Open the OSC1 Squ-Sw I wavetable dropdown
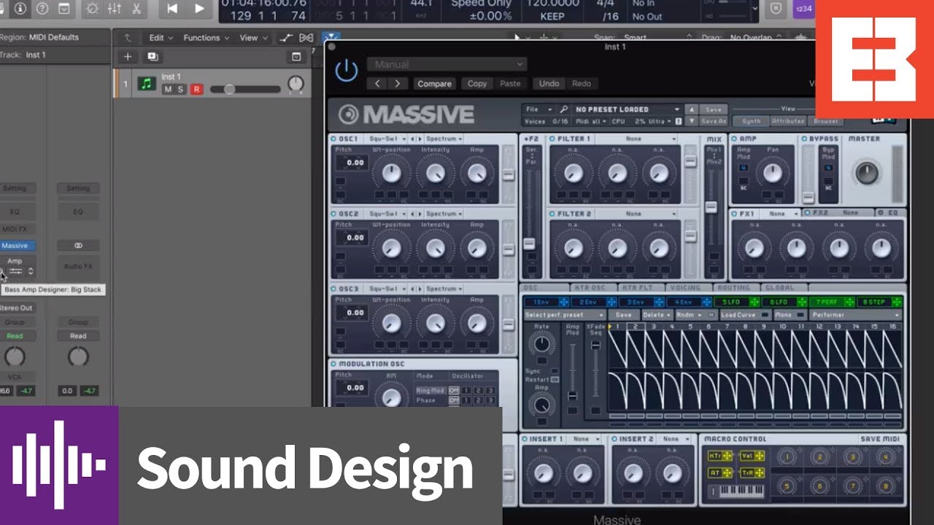Viewport: 934px width, 525px height. [x=386, y=139]
